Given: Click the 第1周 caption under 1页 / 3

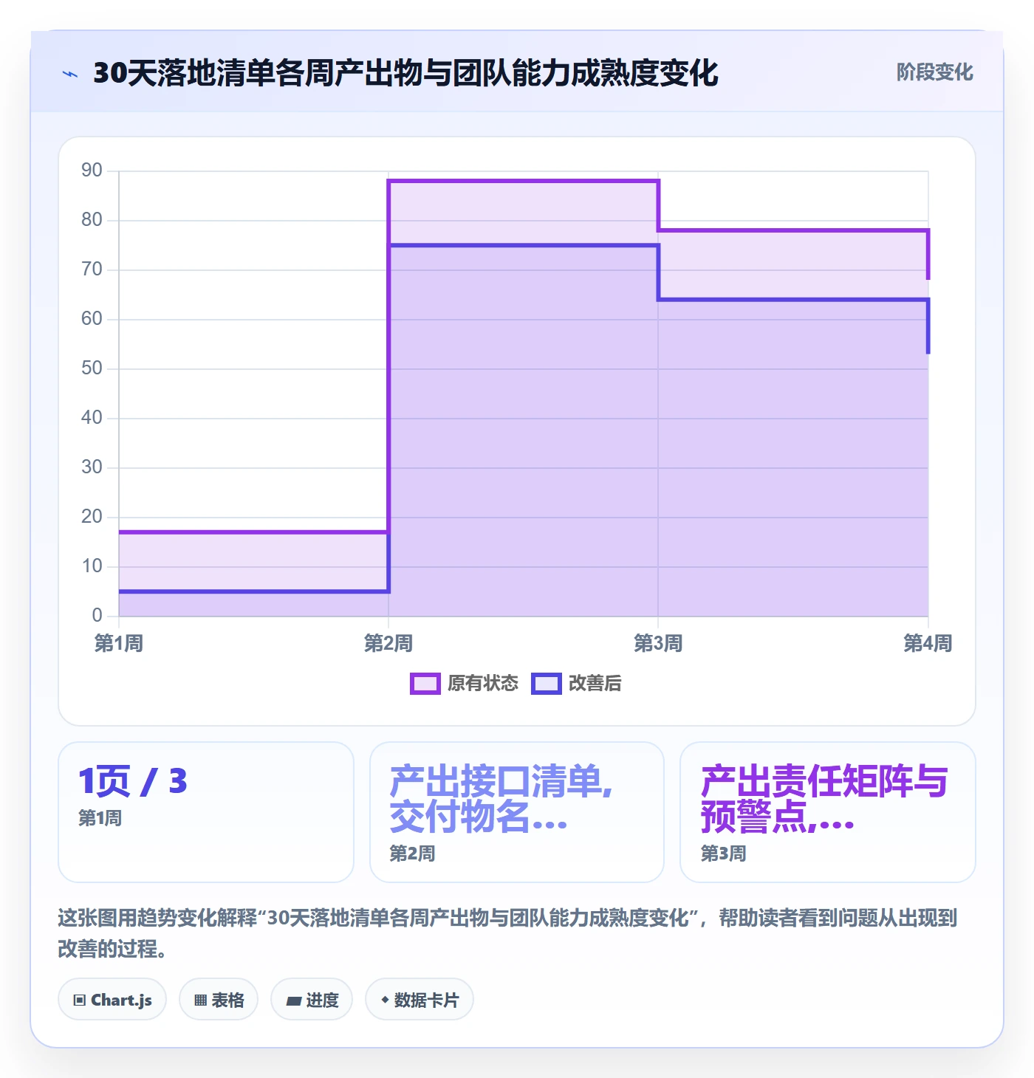Looking at the screenshot, I should (100, 818).
